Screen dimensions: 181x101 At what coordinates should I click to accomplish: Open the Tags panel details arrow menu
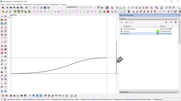(x=176, y=22)
